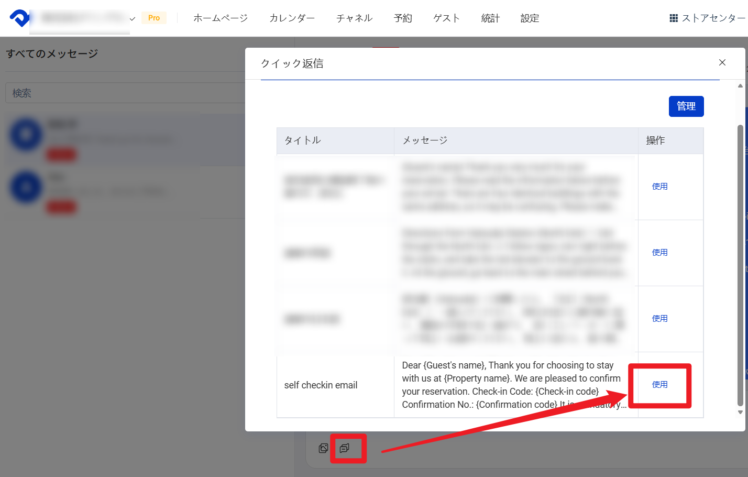Screen dimensions: 748x477
Task: Select the first conversation avatar
Action: click(x=26, y=135)
